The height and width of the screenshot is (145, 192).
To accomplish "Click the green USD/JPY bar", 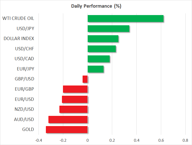I will [108, 29].
